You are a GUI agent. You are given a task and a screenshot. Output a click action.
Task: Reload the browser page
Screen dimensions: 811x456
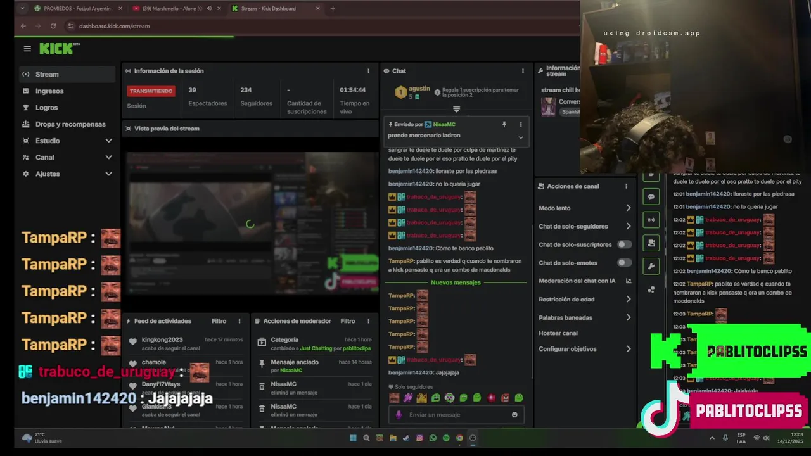pyautogui.click(x=53, y=26)
